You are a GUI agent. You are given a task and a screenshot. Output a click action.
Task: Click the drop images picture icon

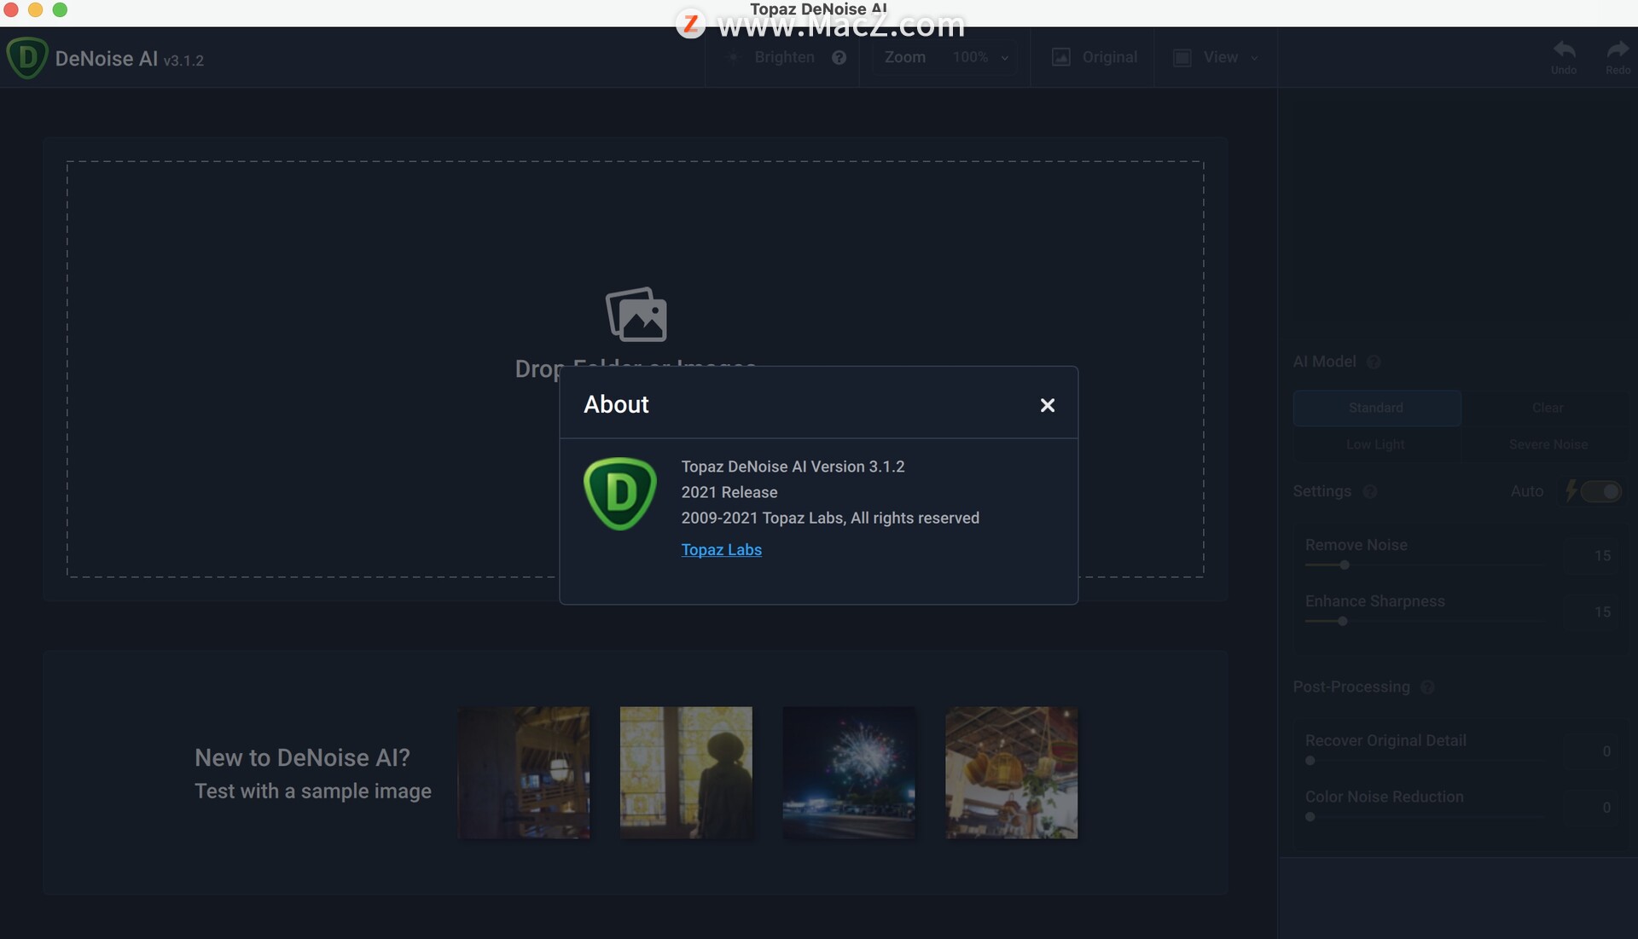pyautogui.click(x=636, y=315)
